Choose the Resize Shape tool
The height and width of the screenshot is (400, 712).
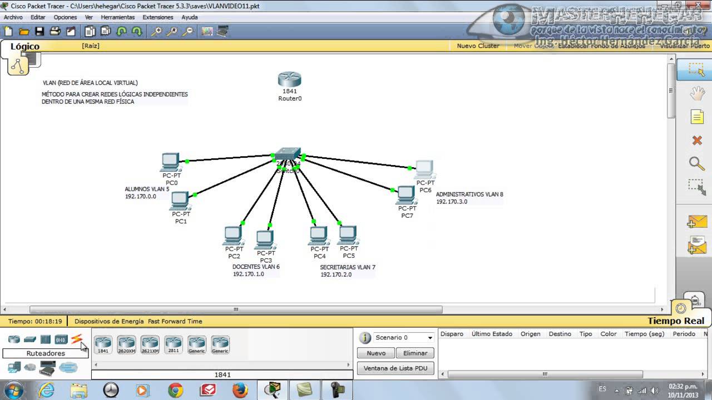click(x=696, y=187)
